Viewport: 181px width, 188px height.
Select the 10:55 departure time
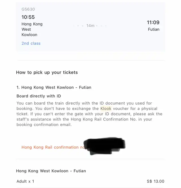pyautogui.click(x=28, y=17)
